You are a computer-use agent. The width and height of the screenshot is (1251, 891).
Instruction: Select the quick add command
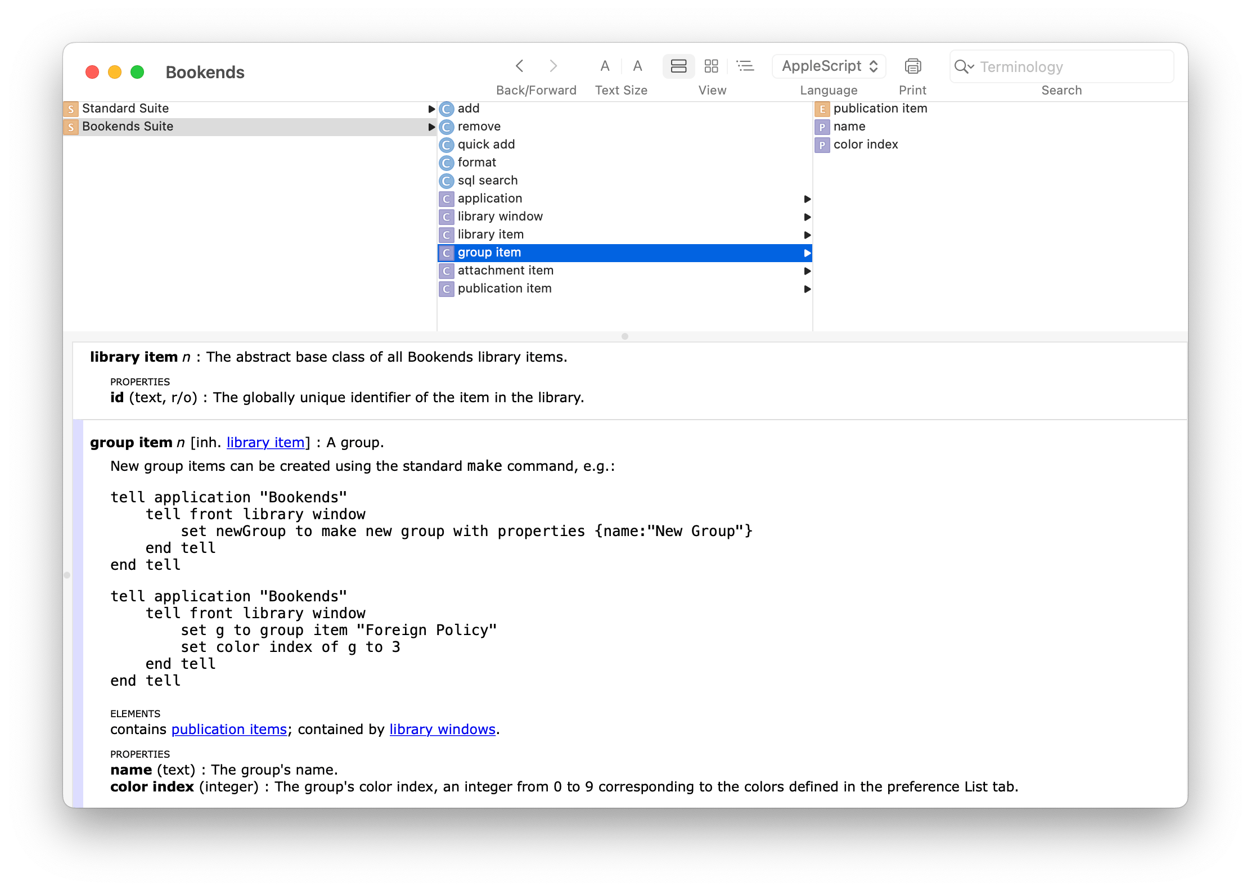[486, 144]
